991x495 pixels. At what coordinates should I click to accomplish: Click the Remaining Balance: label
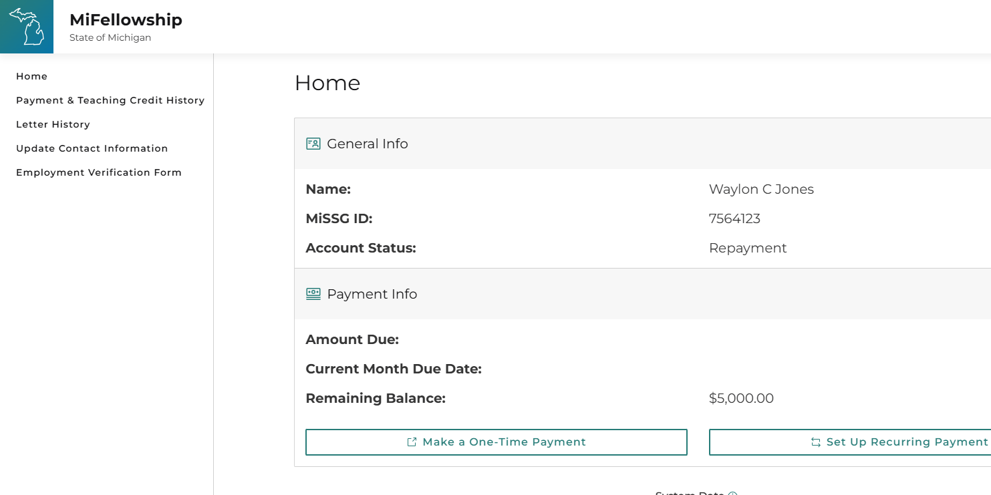376,399
